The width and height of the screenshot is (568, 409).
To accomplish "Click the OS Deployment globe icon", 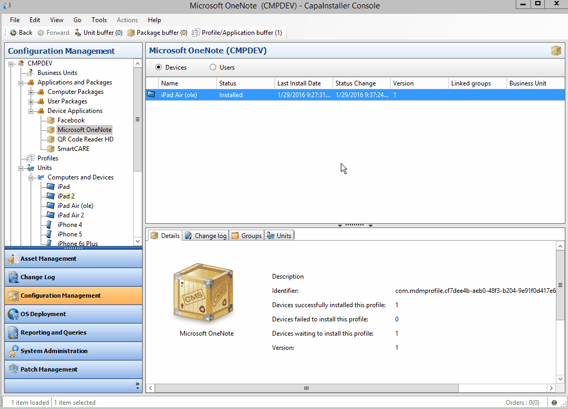I will pyautogui.click(x=13, y=314).
